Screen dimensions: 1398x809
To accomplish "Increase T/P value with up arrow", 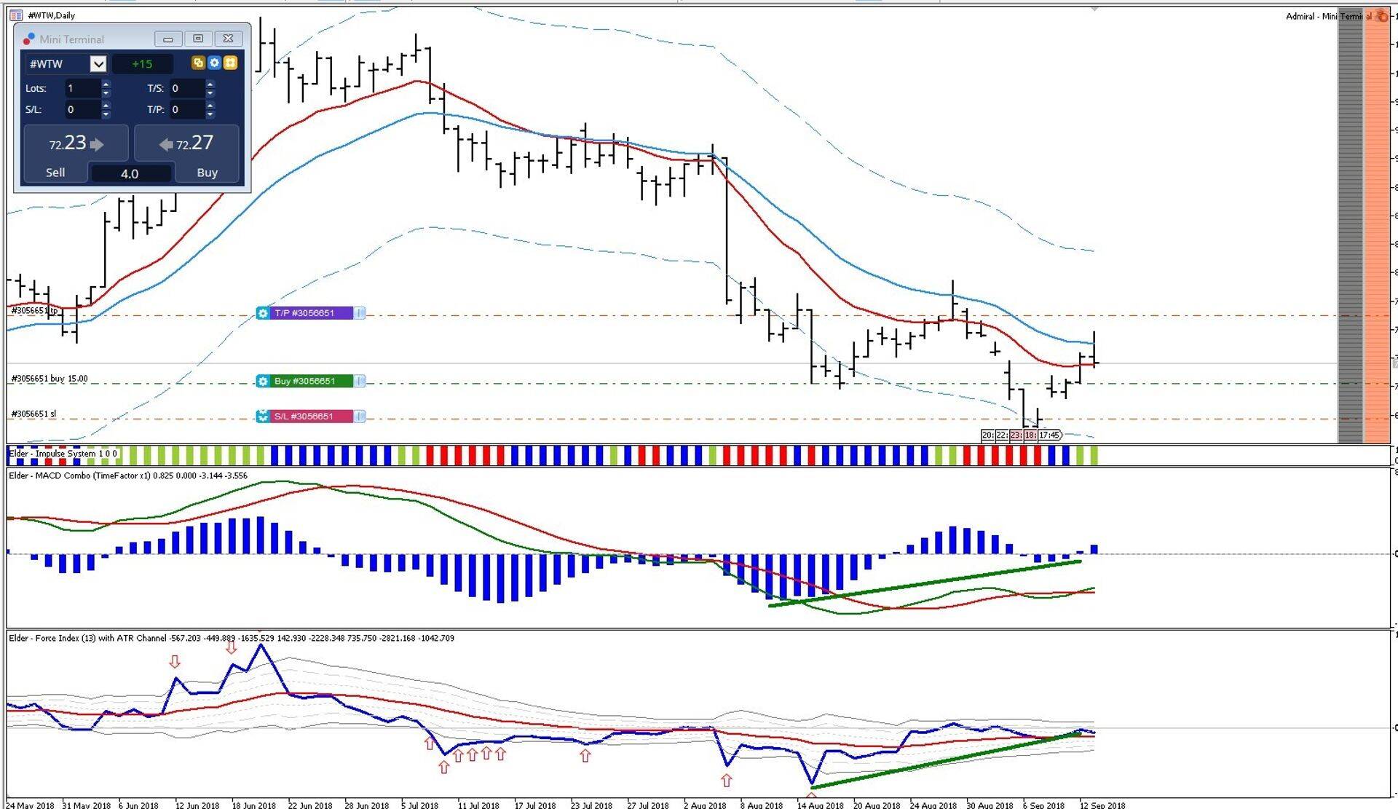I will click(210, 106).
